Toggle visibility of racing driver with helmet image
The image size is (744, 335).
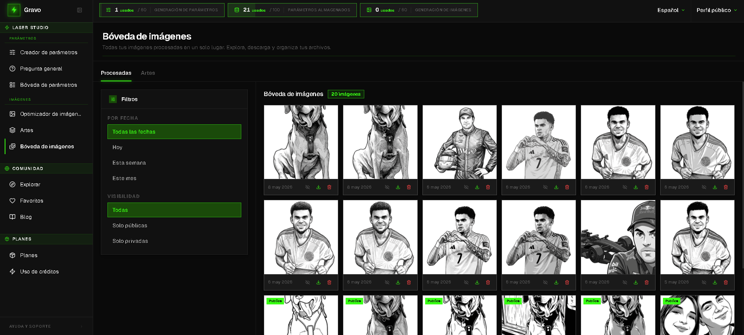click(466, 187)
